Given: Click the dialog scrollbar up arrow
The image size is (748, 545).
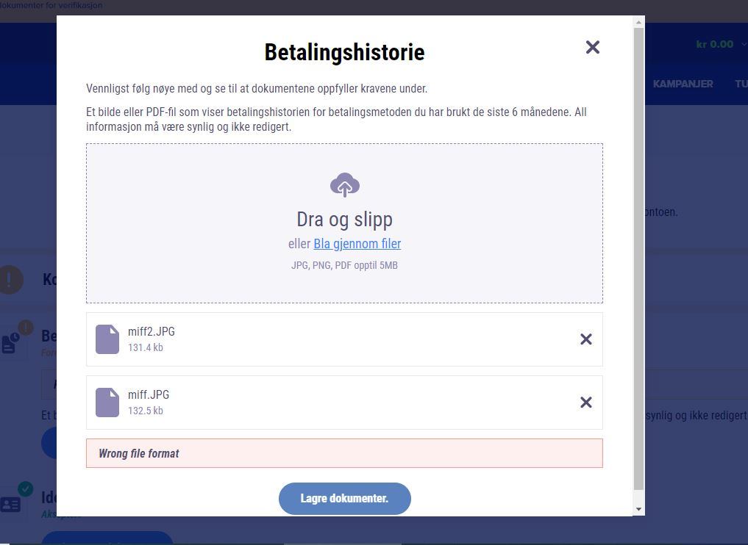Looking at the screenshot, I should [x=638, y=22].
